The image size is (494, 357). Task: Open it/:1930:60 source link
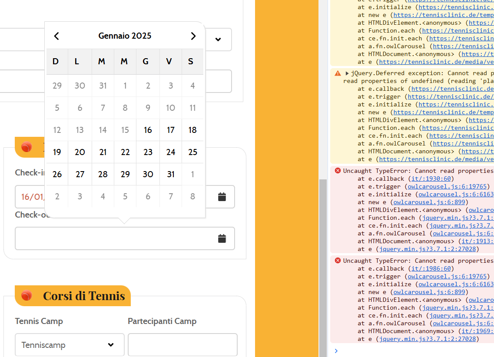[x=431, y=179]
